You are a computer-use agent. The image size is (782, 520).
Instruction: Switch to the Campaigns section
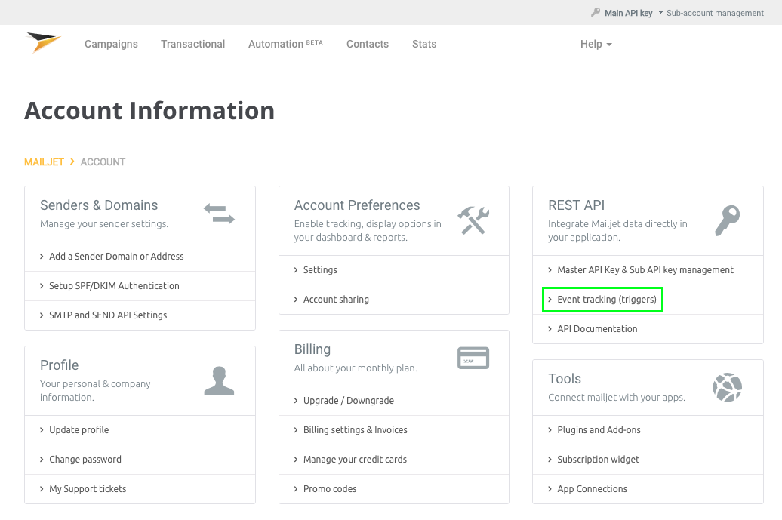pos(111,44)
